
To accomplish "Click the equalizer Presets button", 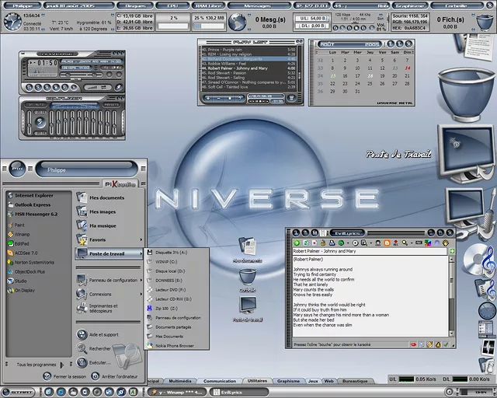I will (111, 104).
